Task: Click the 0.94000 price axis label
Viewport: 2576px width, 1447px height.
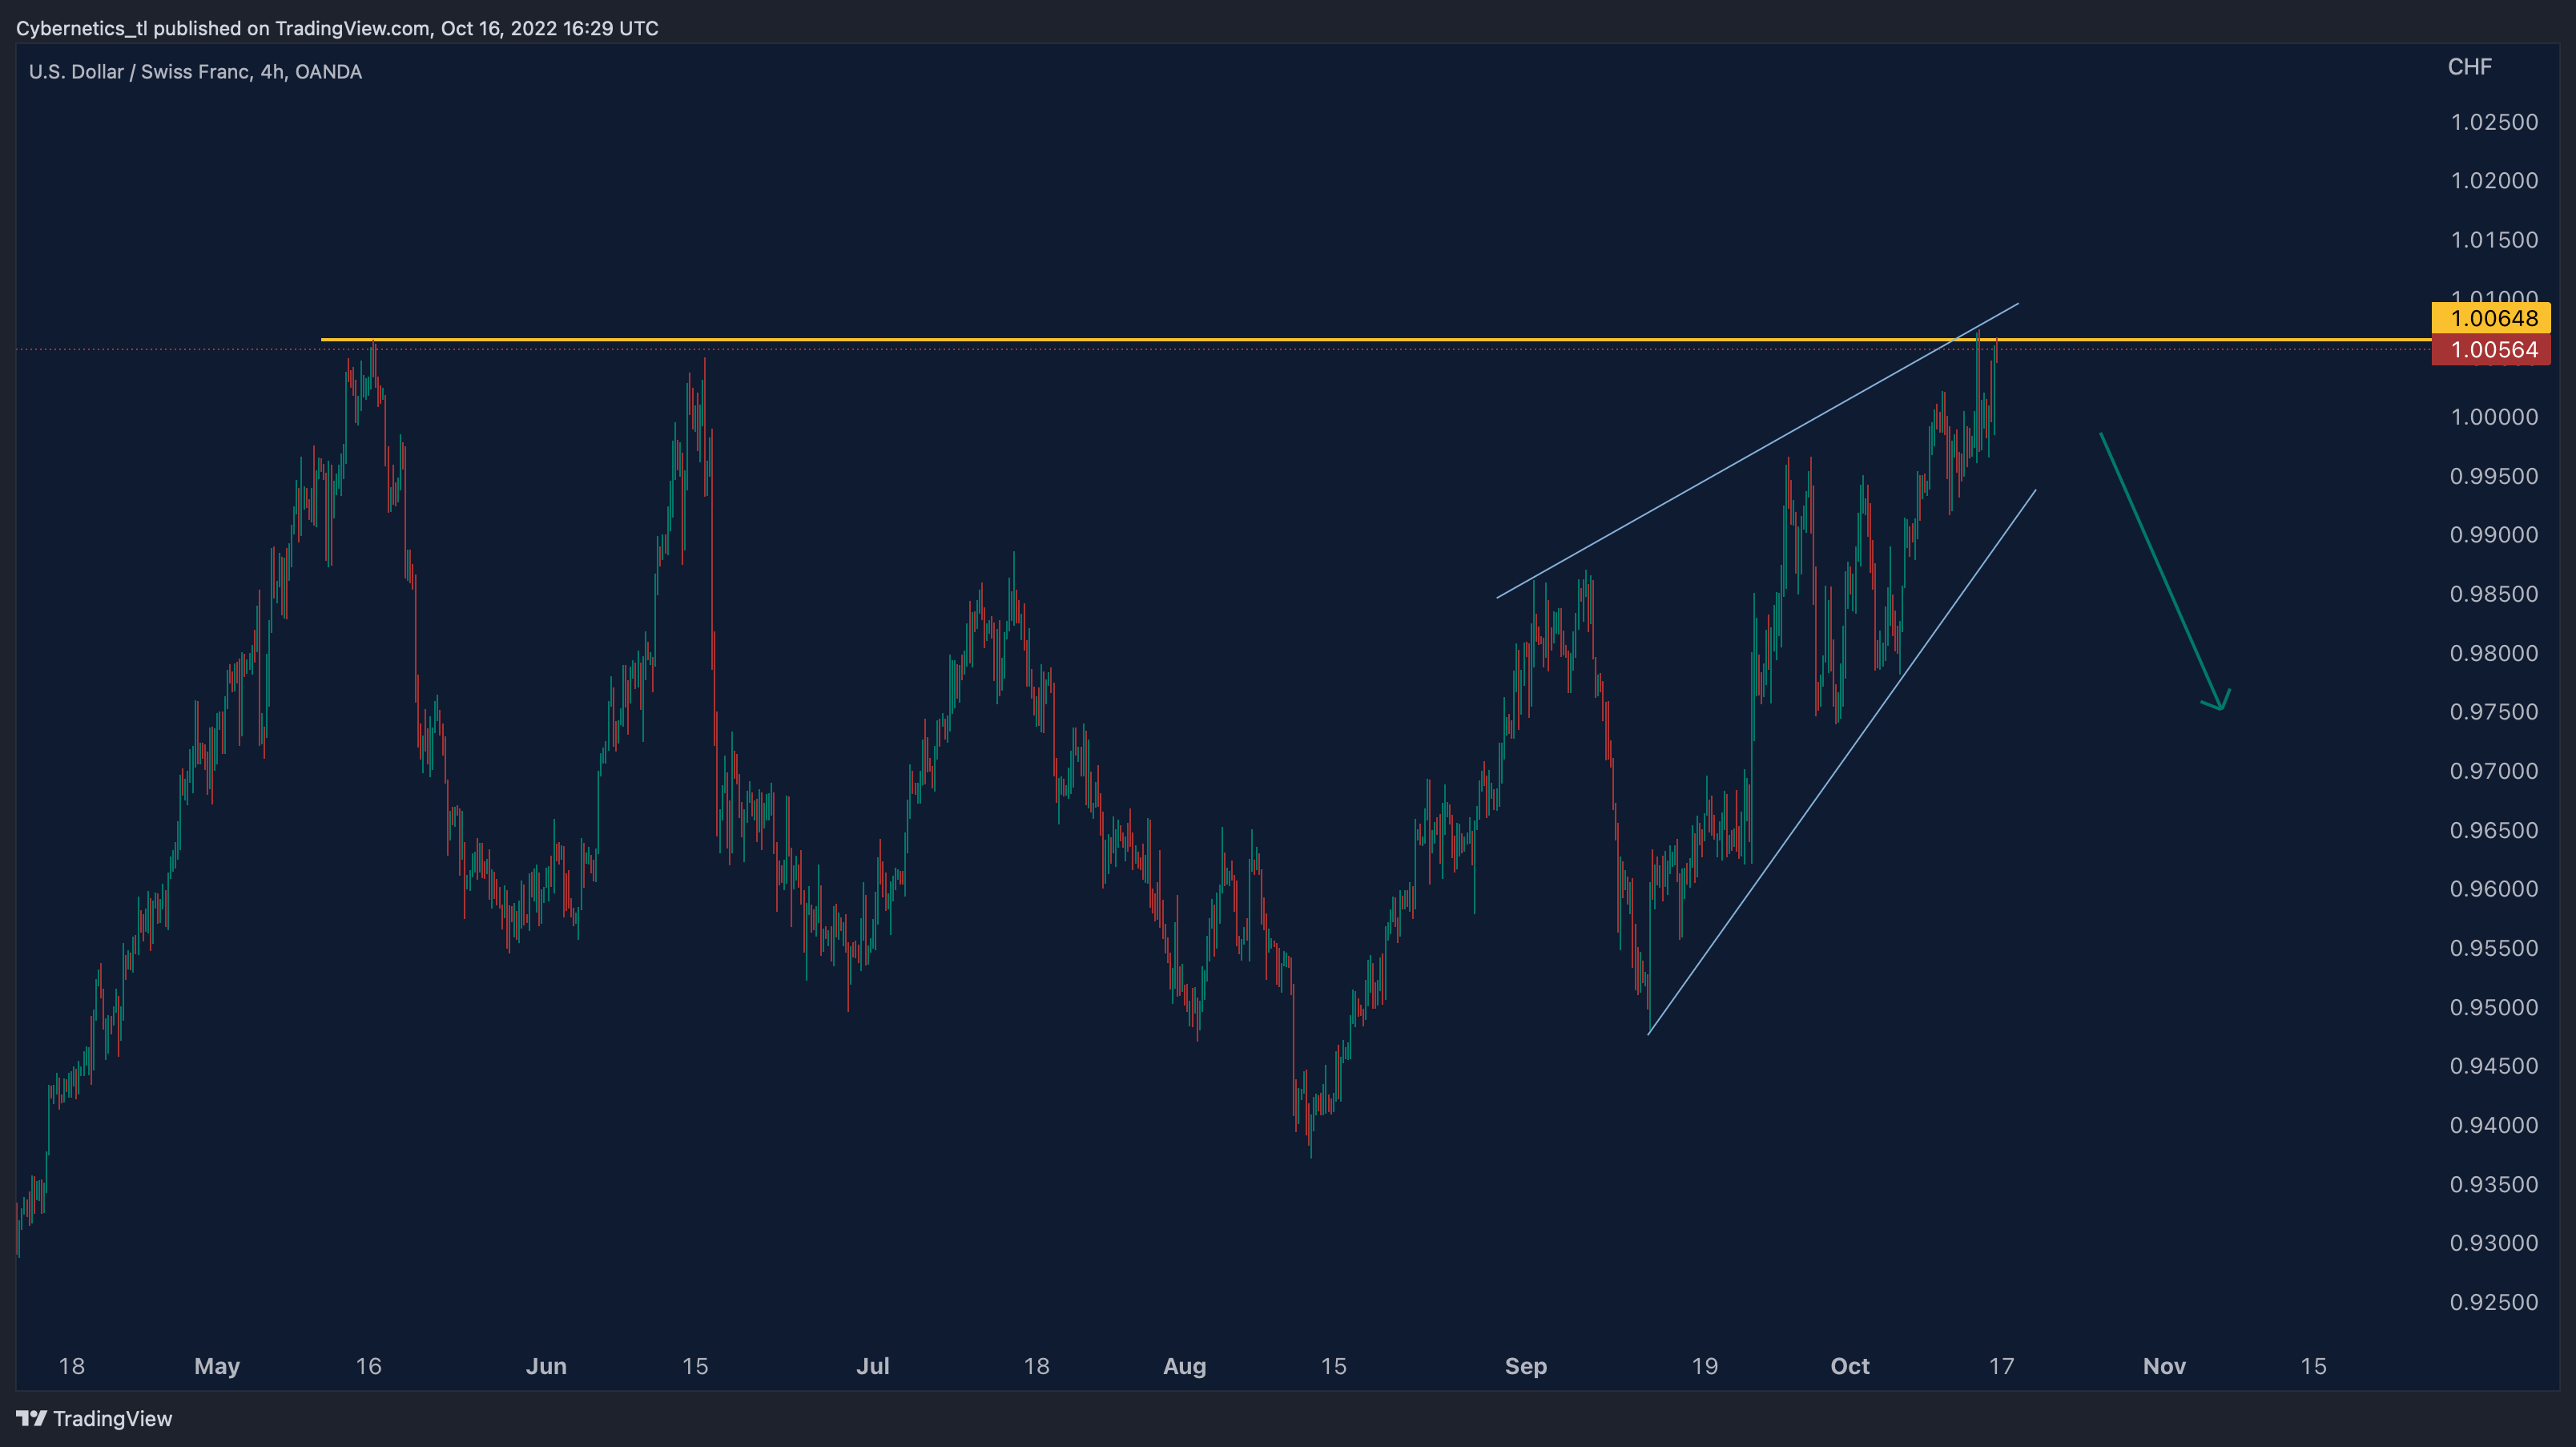Action: (x=2494, y=1125)
